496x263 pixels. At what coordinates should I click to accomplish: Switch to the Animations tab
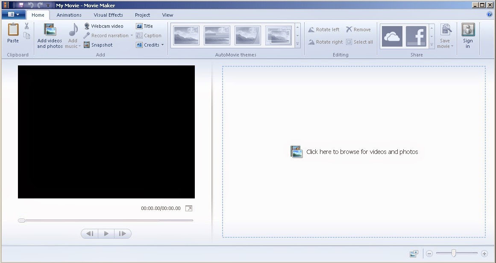point(69,15)
